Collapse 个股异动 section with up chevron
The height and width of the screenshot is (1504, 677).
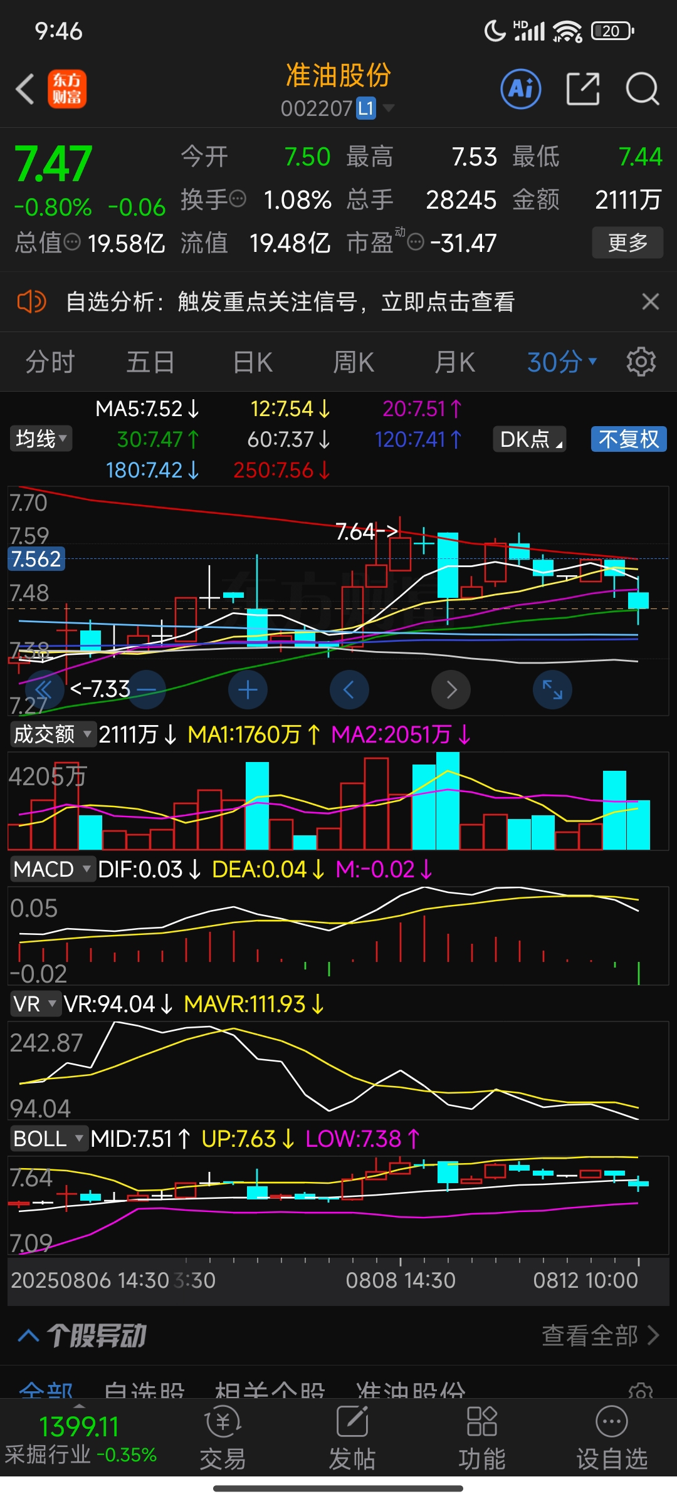click(29, 1335)
